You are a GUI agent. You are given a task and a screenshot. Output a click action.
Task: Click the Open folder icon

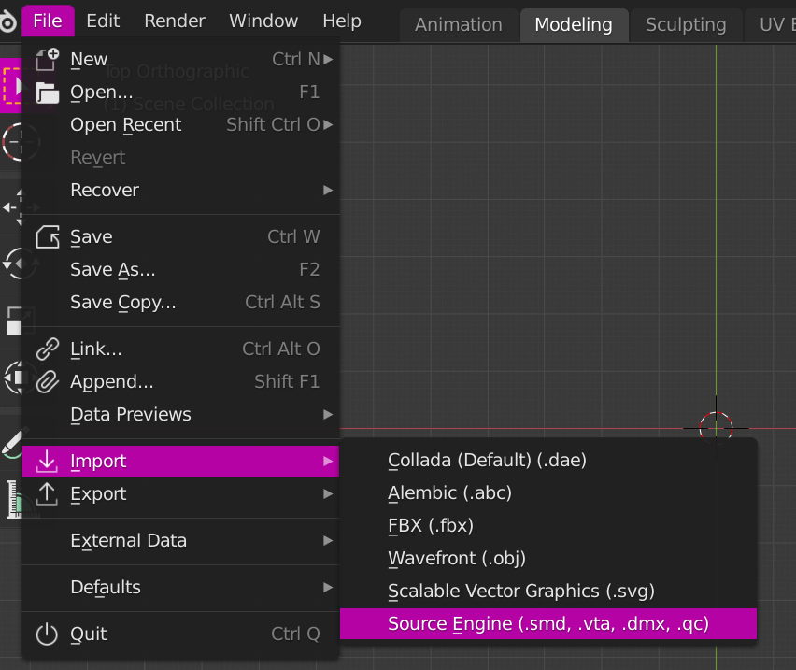tap(47, 93)
